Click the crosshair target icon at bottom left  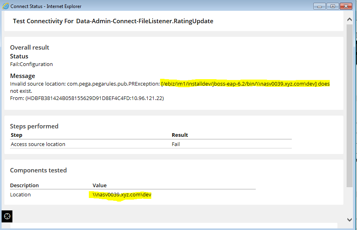coord(7,216)
